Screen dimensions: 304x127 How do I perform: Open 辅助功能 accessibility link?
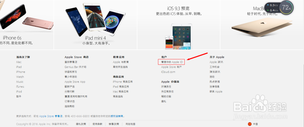tap(166, 97)
